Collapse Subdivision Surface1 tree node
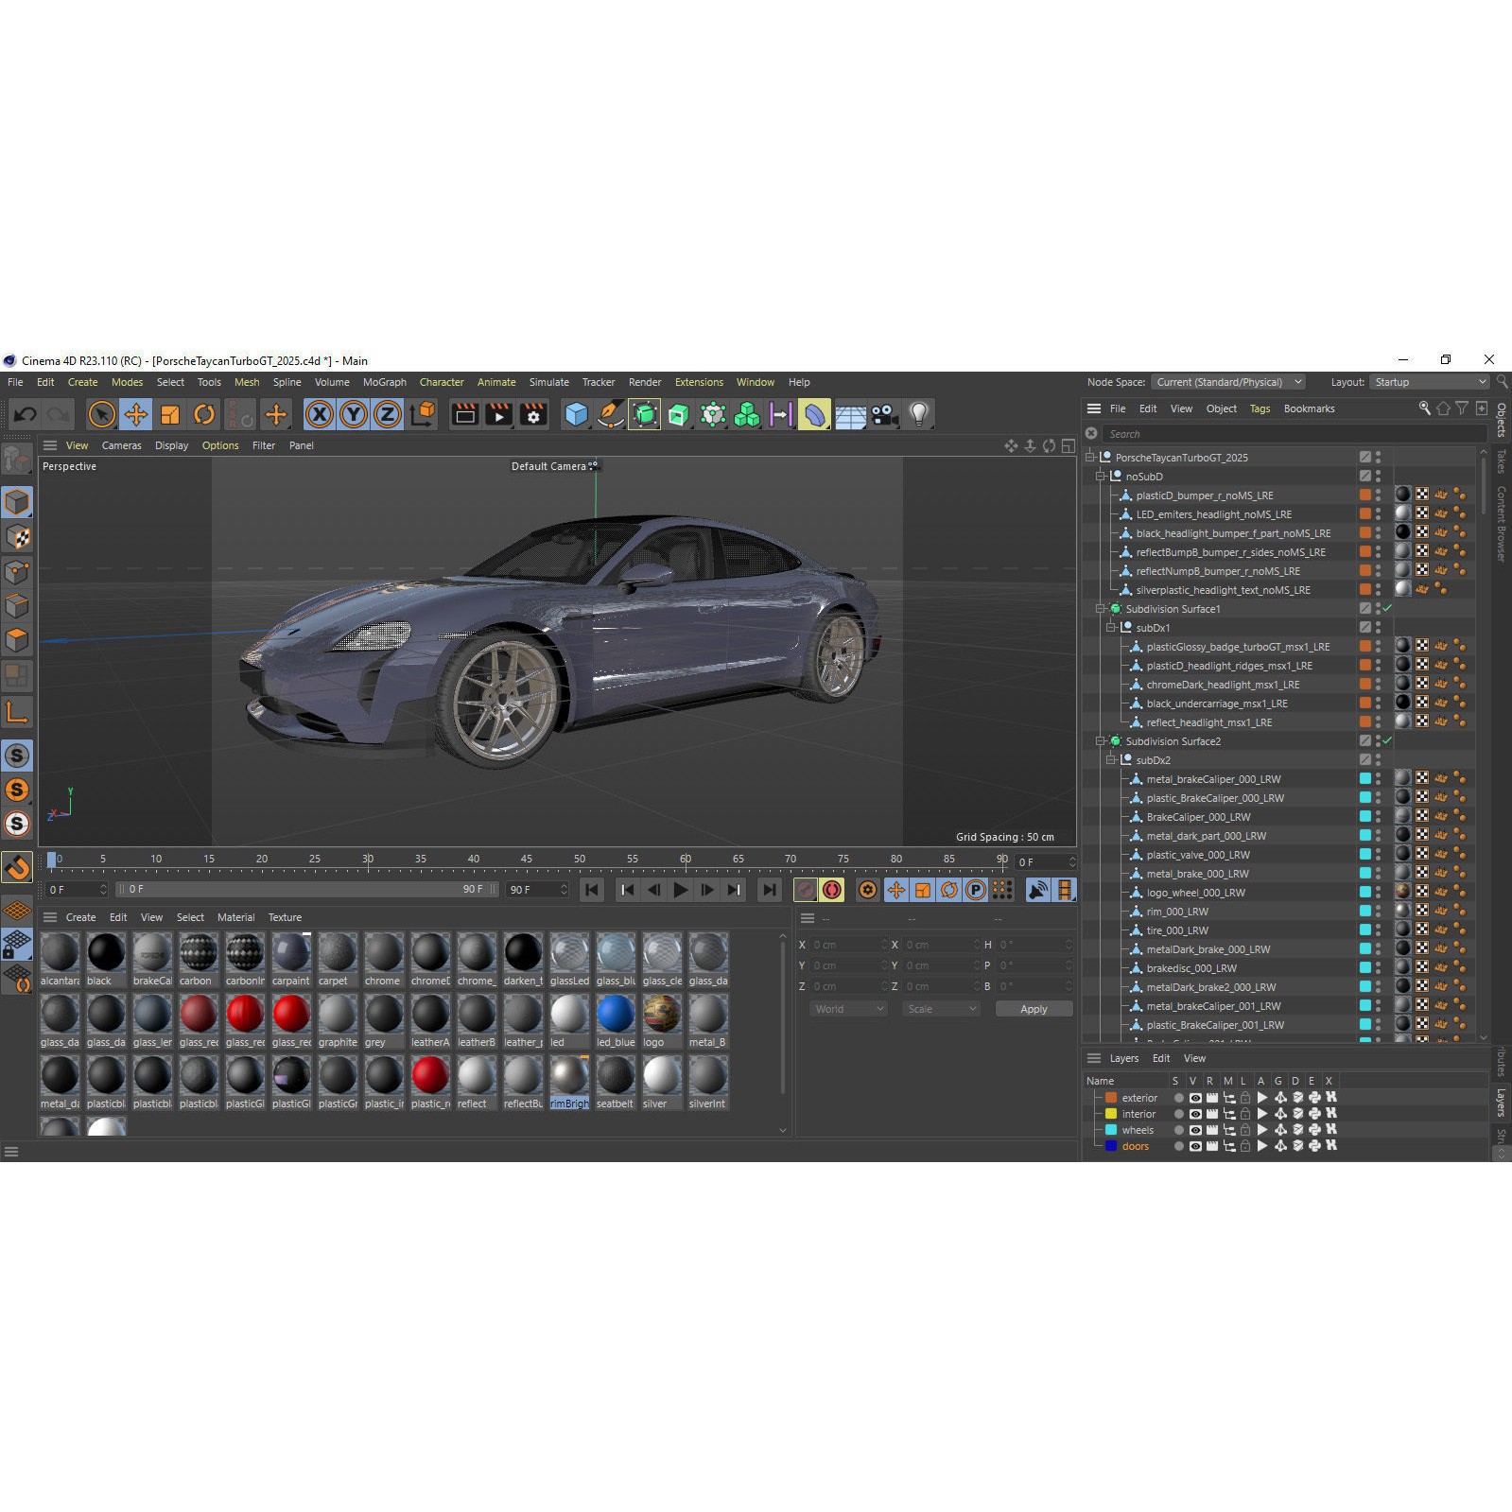The width and height of the screenshot is (1512, 1512). pos(1101,609)
